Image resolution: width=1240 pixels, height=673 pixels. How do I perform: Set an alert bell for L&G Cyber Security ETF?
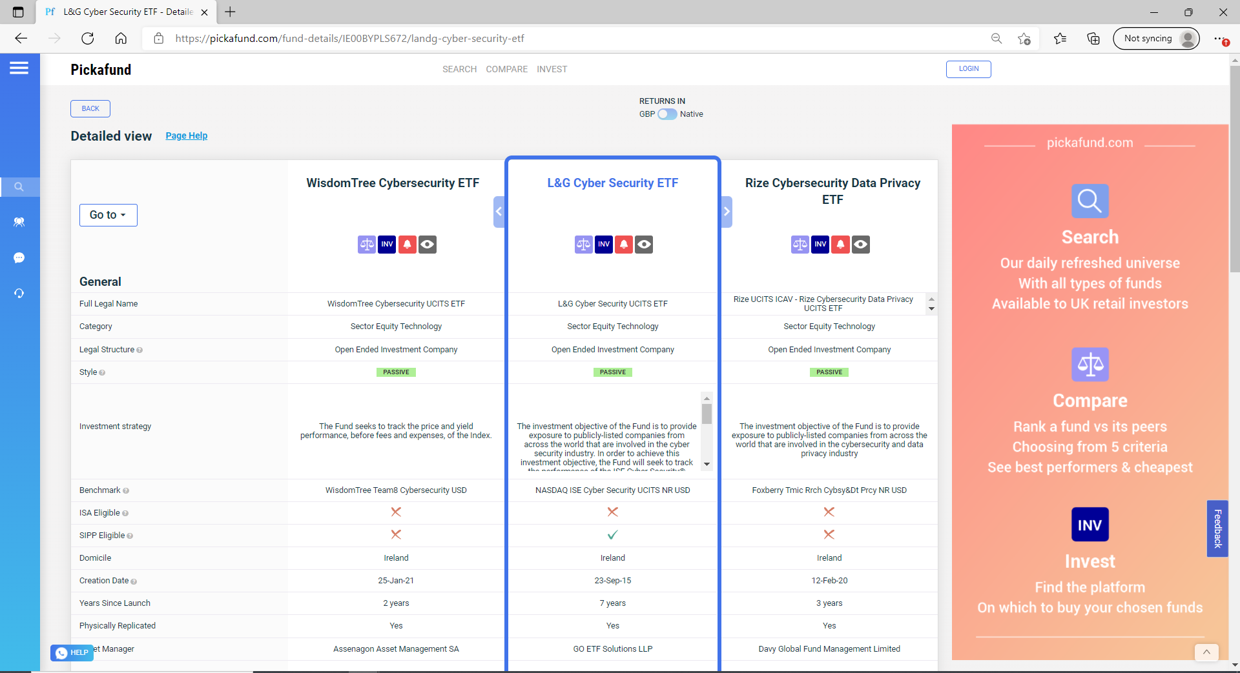tap(624, 244)
